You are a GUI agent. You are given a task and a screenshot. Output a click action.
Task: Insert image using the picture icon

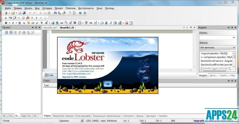pyautogui.click(x=53, y=23)
